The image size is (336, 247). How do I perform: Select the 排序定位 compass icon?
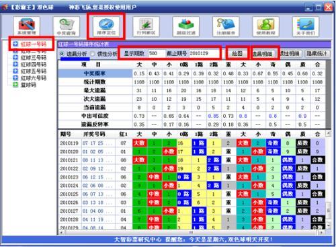(x=106, y=26)
